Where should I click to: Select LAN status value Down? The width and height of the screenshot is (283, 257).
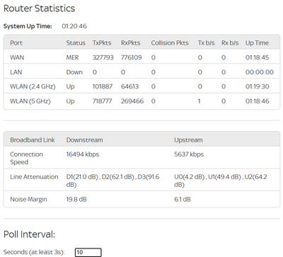(74, 72)
